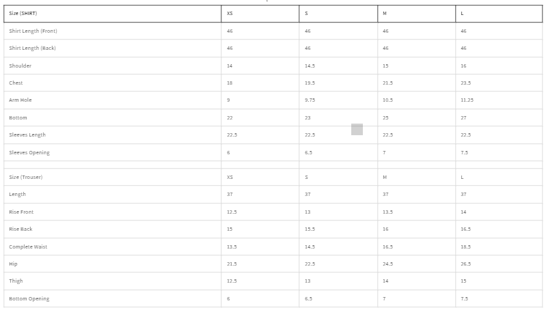The height and width of the screenshot is (310, 546).
Task: Click the Shoulder row label
Action: [x=21, y=66]
